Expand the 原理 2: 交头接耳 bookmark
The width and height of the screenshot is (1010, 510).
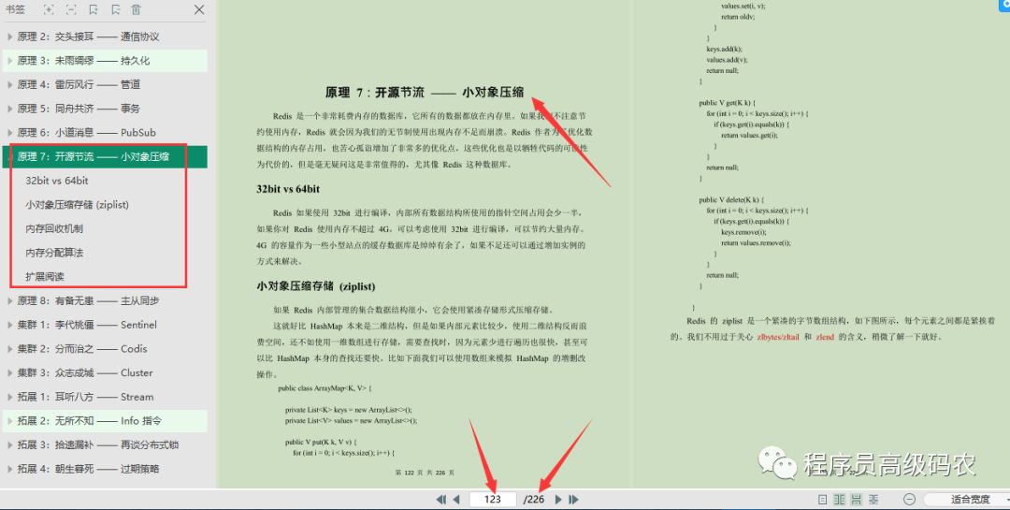[x=9, y=36]
